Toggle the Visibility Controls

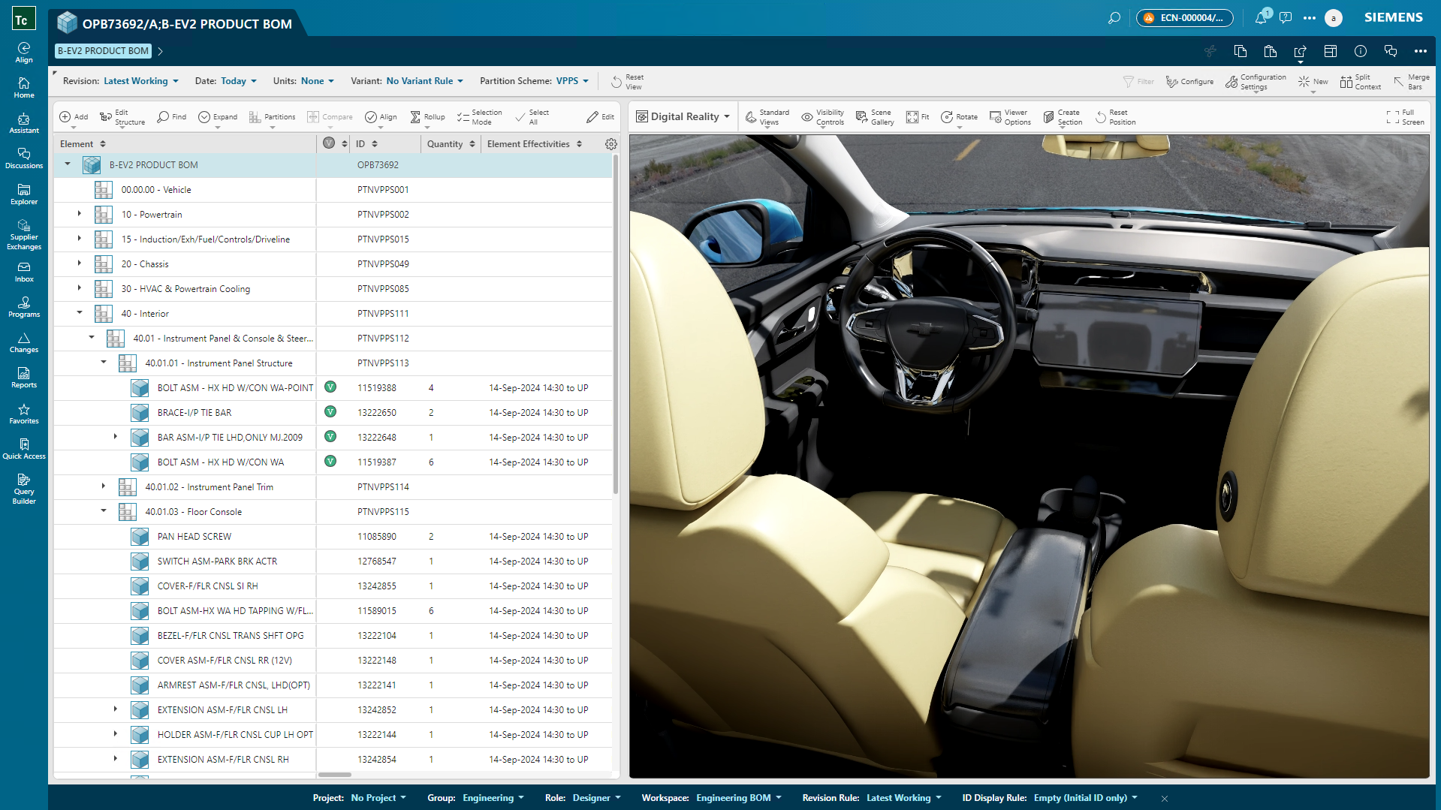[x=822, y=117]
